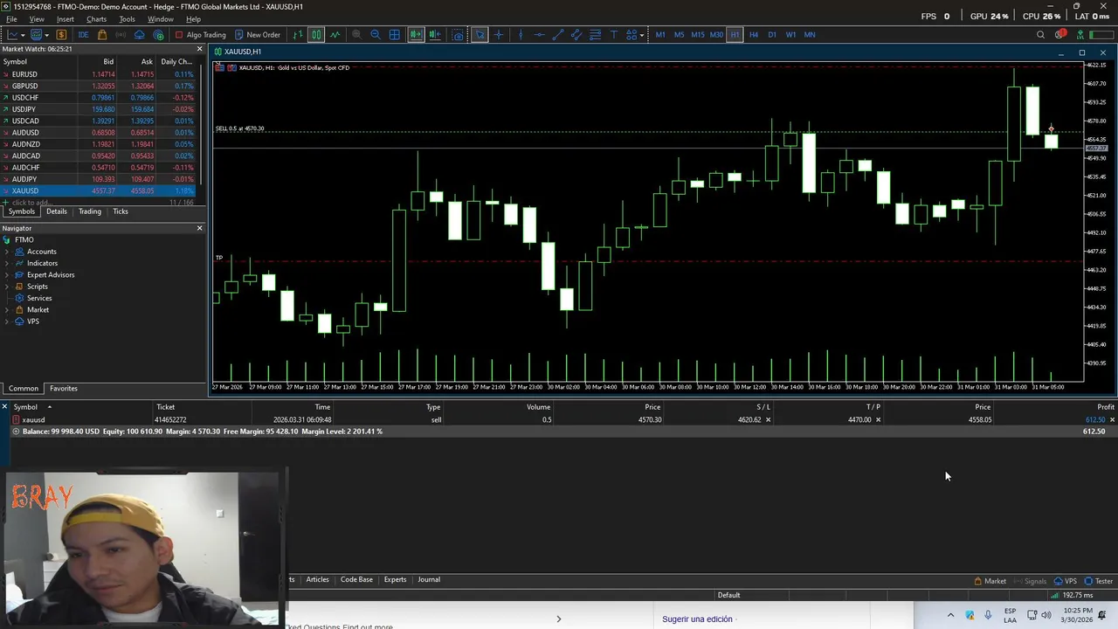The width and height of the screenshot is (1118, 629).
Task: Click the Tester button in status bar
Action: click(1099, 582)
